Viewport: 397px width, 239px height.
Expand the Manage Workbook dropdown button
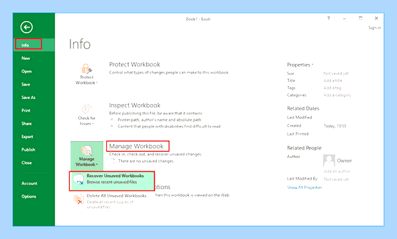[87, 156]
